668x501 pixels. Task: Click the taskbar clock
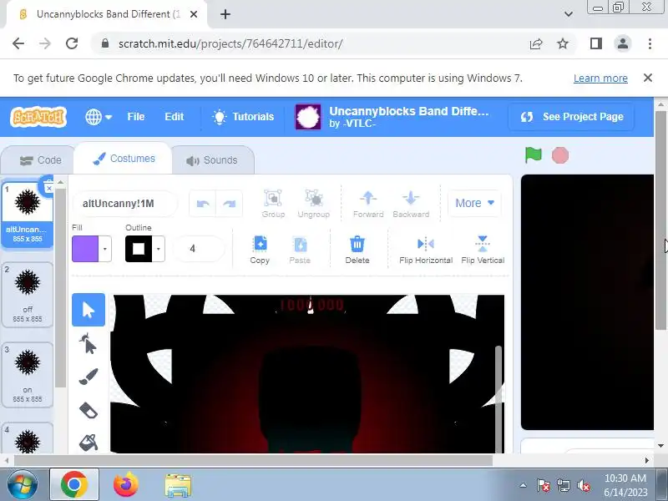pyautogui.click(x=625, y=485)
